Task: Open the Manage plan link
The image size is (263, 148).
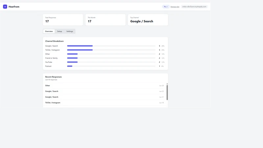Action: point(175,7)
